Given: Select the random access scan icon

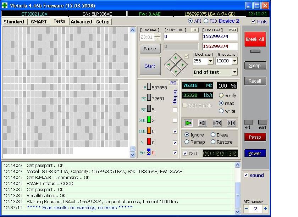Looking at the screenshot, I should (x=217, y=123).
